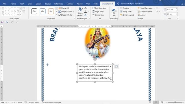The width and height of the screenshot is (185, 104).
Task: Choose the Down Arrow block shape
Action: 15,12
